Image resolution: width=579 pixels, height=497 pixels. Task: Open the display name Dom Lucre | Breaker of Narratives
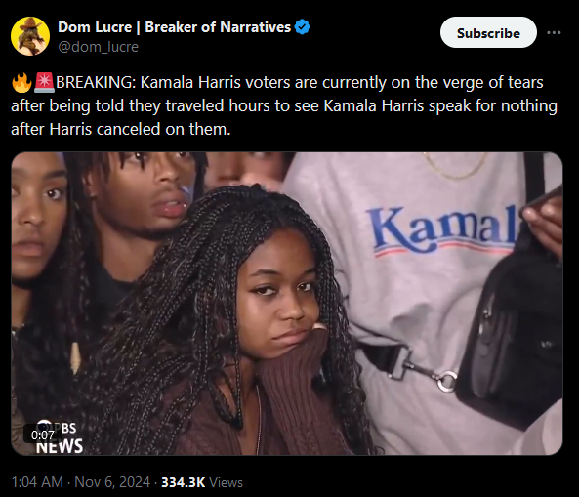tap(175, 27)
